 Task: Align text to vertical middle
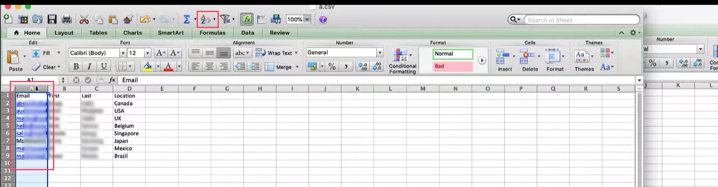[210, 53]
